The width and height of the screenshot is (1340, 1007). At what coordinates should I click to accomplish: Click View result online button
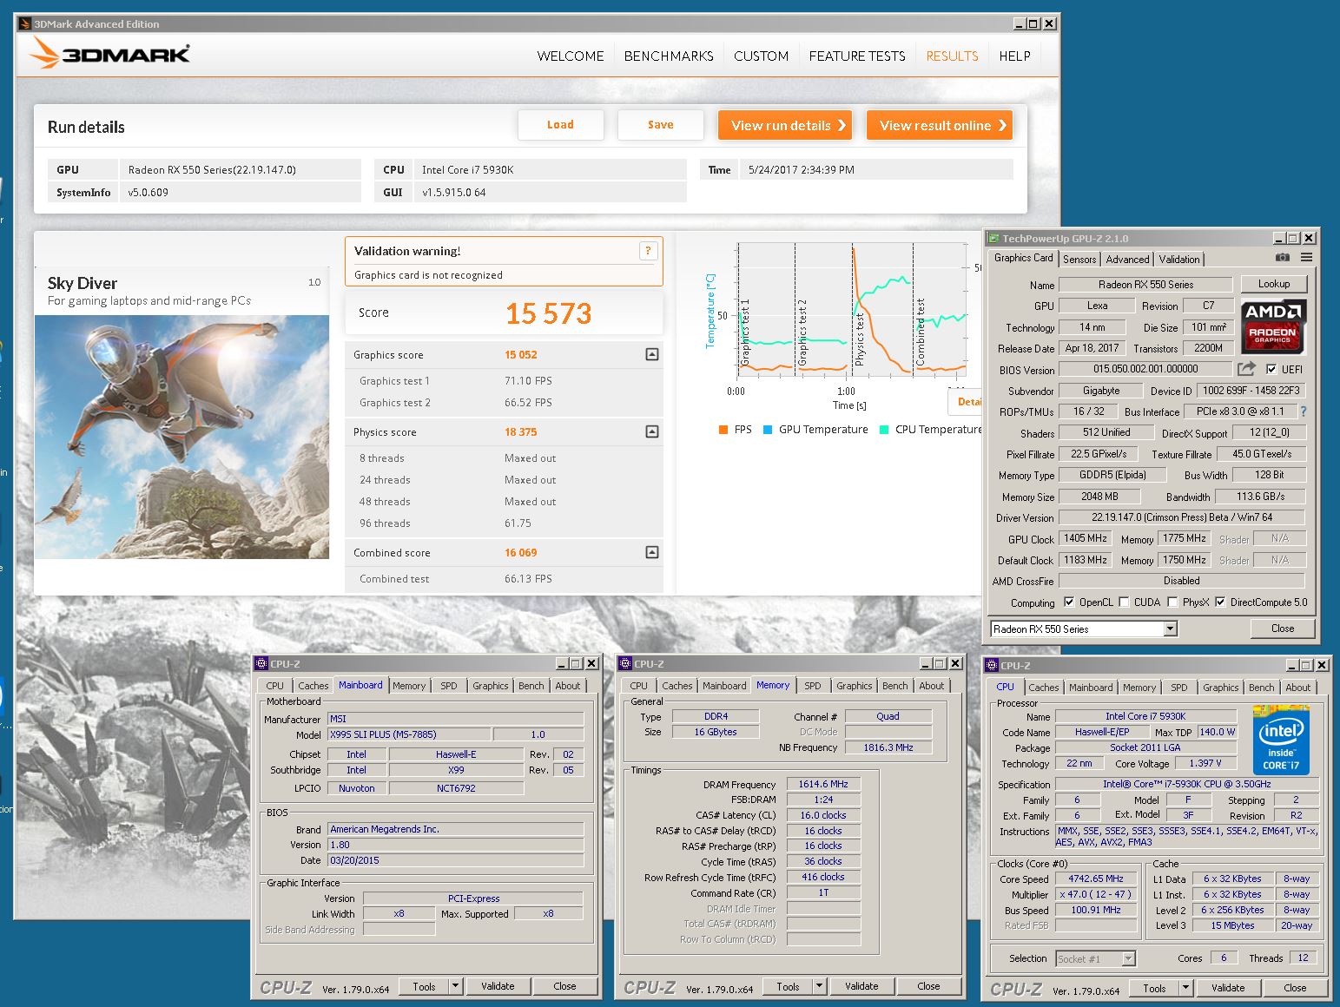tap(940, 125)
